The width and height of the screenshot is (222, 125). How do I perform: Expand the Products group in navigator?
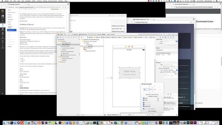59,62
